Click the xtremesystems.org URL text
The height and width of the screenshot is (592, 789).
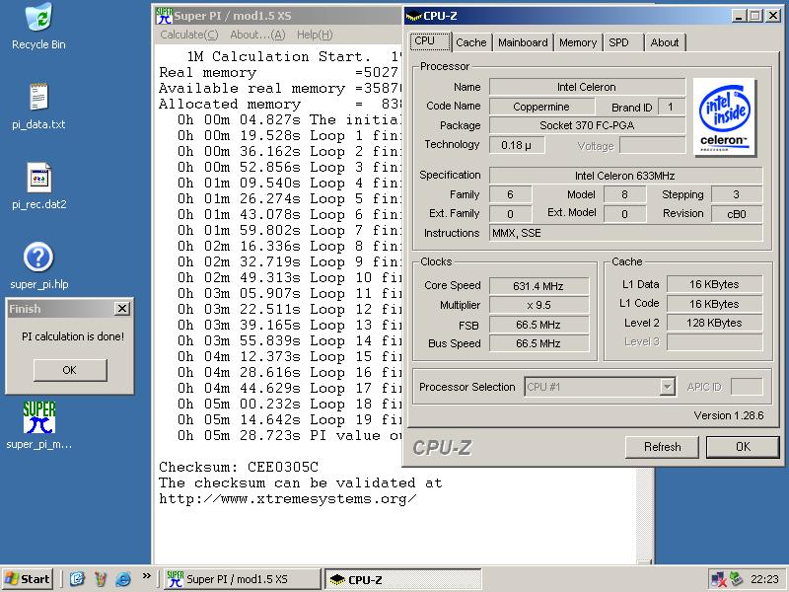pyautogui.click(x=288, y=499)
